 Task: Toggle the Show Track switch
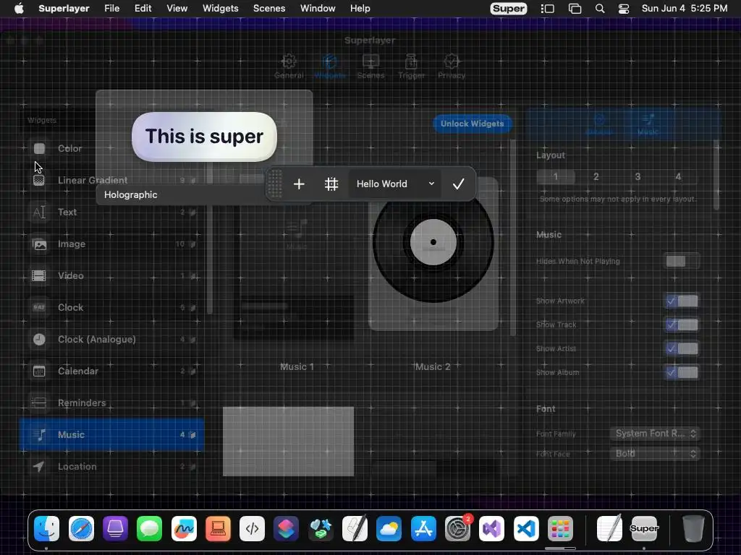(x=682, y=324)
